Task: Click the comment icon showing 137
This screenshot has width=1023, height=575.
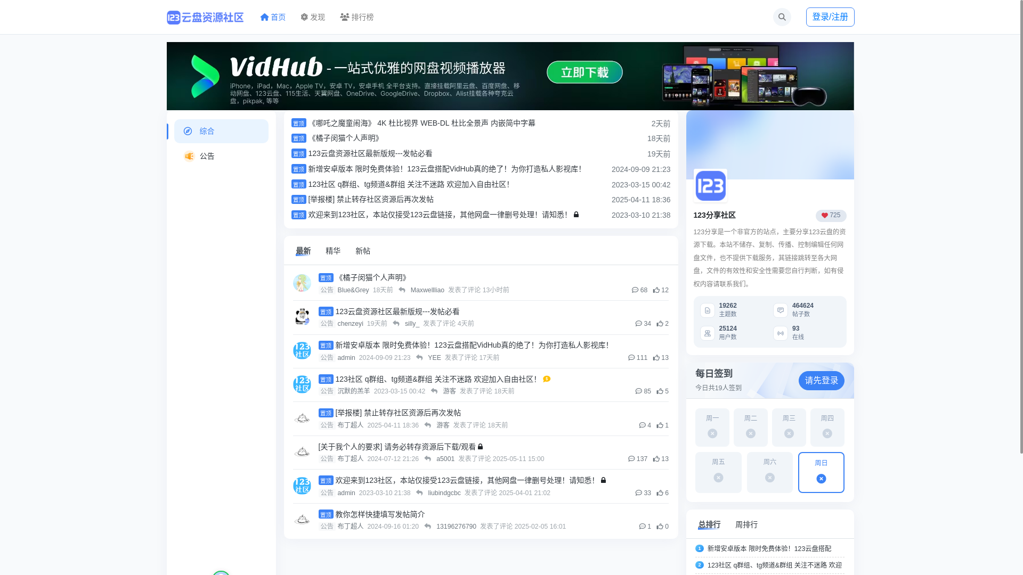Action: coord(631,459)
